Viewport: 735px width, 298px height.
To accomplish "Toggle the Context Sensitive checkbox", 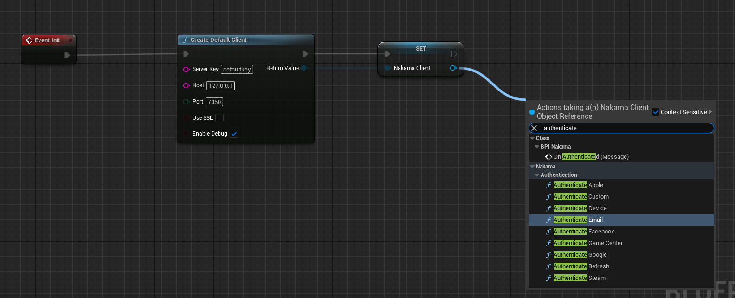I will click(656, 112).
